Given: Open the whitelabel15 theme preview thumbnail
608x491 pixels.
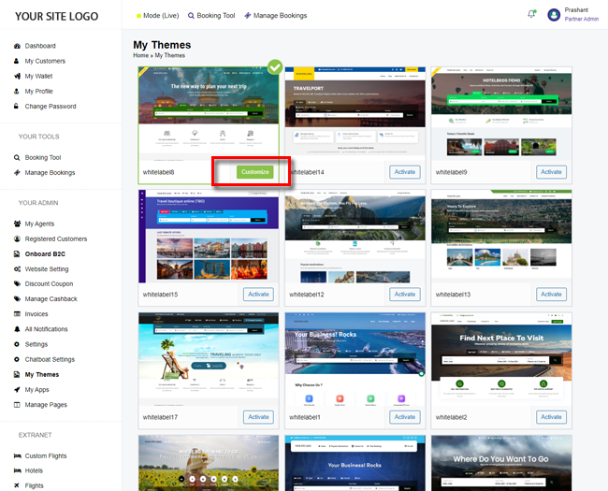Looking at the screenshot, I should (209, 237).
